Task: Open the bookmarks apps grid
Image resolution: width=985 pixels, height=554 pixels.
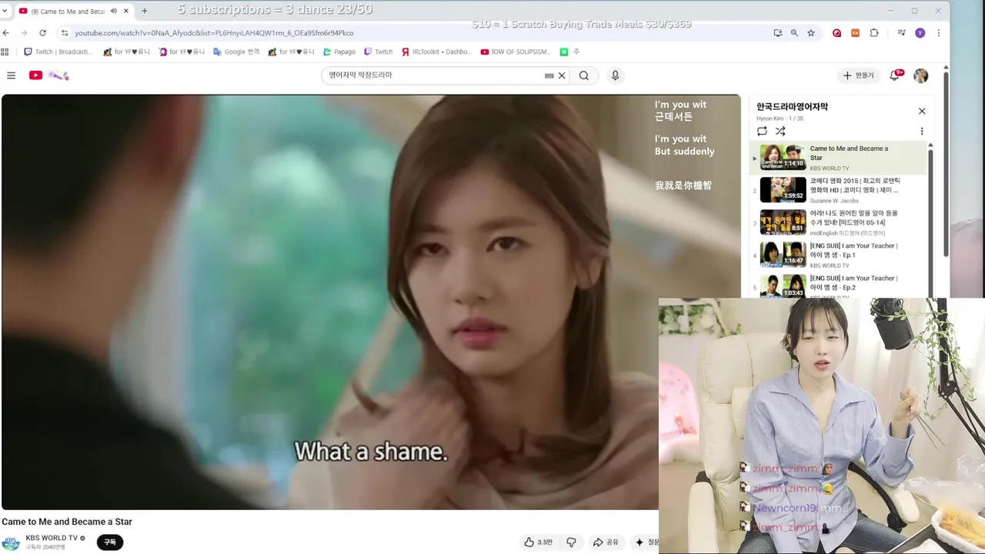Action: pyautogui.click(x=5, y=52)
